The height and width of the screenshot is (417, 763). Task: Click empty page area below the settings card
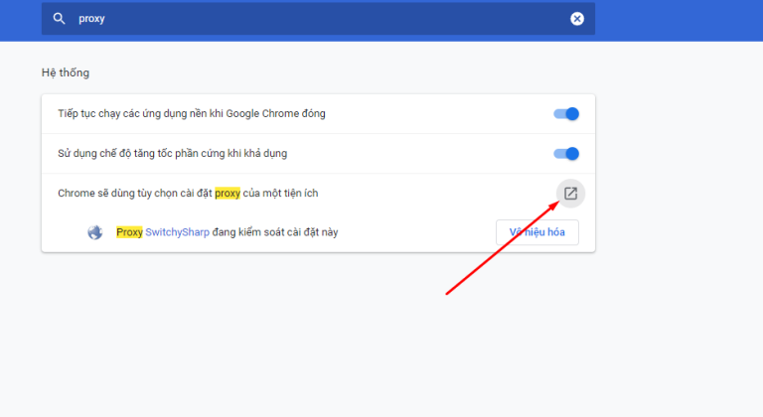click(298, 338)
